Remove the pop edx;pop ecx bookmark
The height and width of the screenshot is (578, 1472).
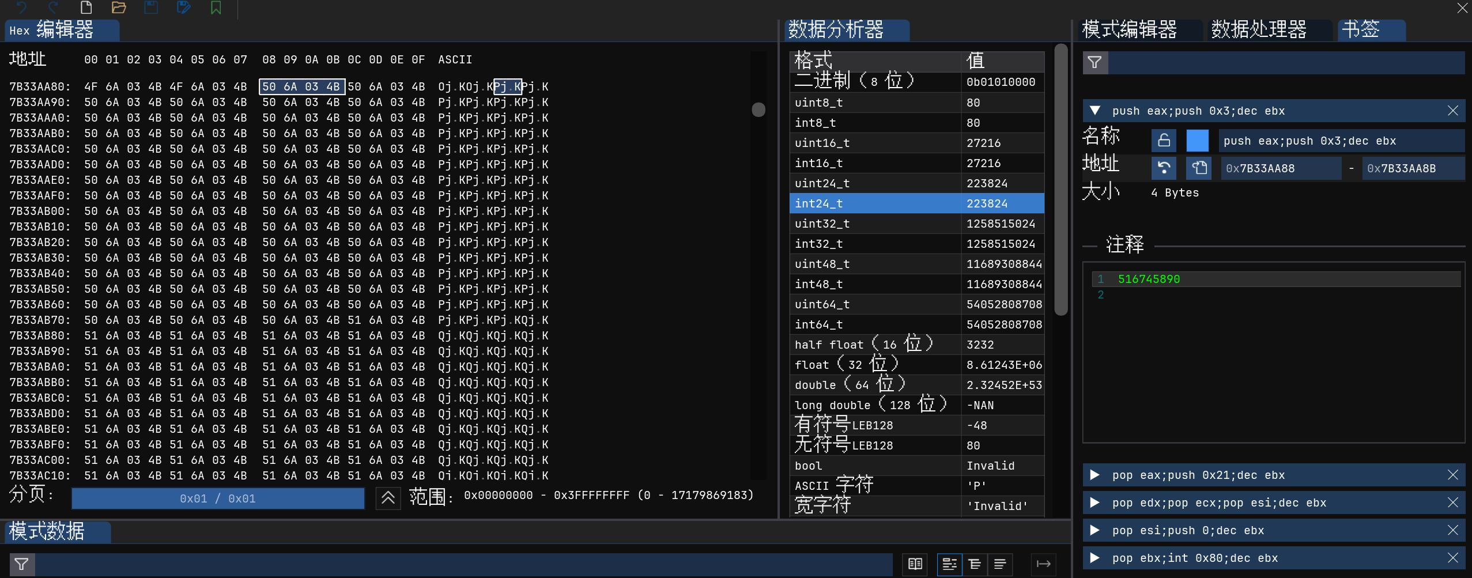[1454, 503]
